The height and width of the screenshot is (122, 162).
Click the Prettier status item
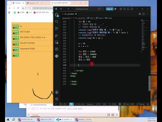coord(140,104)
